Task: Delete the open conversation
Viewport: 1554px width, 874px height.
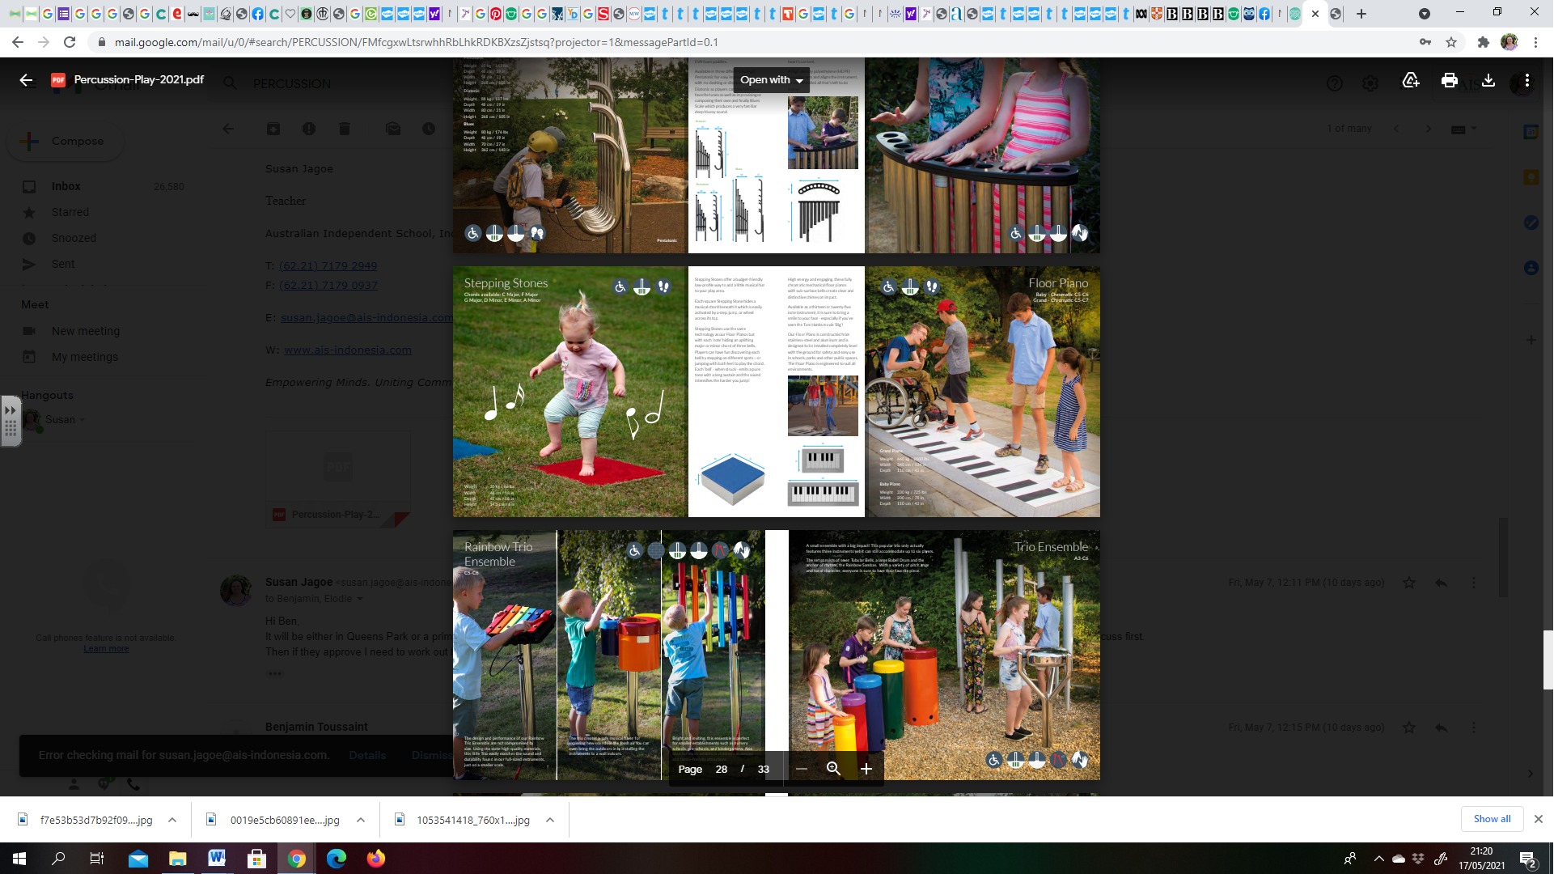Action: click(x=345, y=129)
